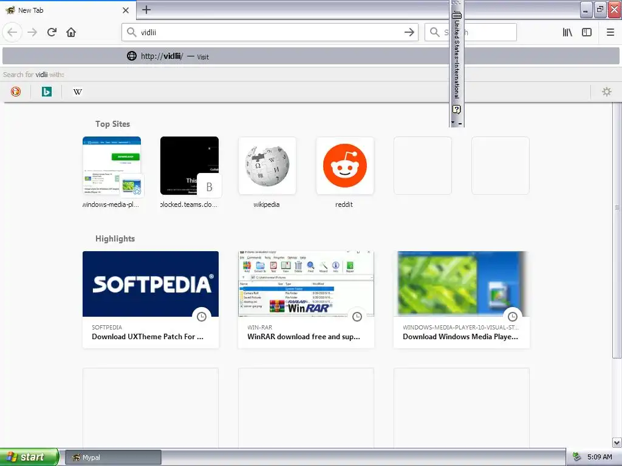Image resolution: width=622 pixels, height=466 pixels.
Task: Reload the current page
Action: (52, 32)
